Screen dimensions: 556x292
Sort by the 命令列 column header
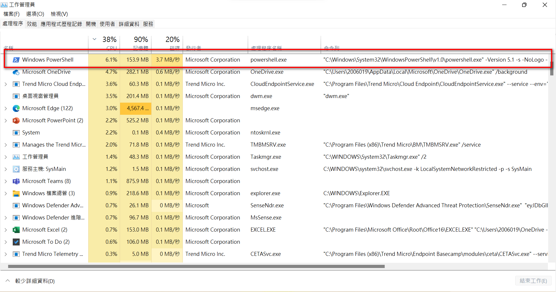[x=435, y=44]
